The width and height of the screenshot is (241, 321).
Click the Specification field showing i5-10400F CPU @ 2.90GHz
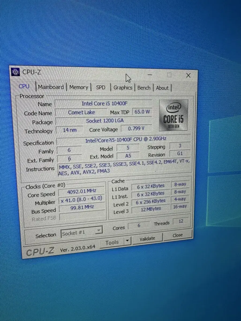[x=124, y=140]
